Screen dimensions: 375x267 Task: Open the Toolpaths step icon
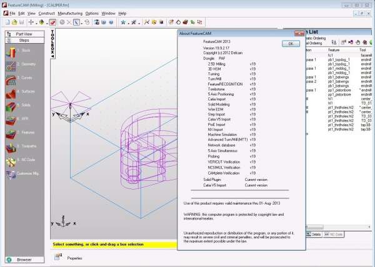(11, 148)
